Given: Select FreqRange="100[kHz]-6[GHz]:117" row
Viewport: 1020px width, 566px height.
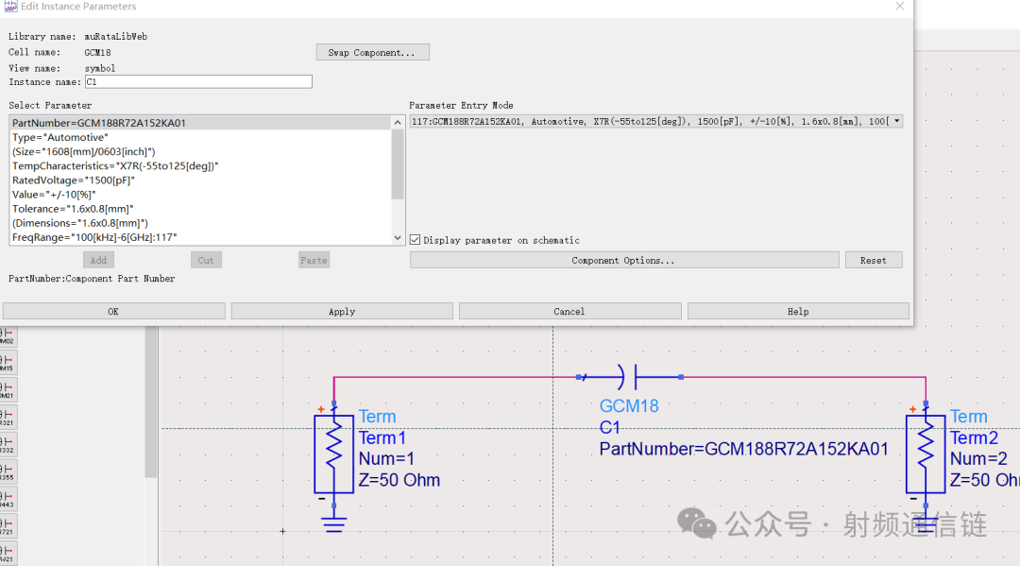Looking at the screenshot, I should point(200,237).
